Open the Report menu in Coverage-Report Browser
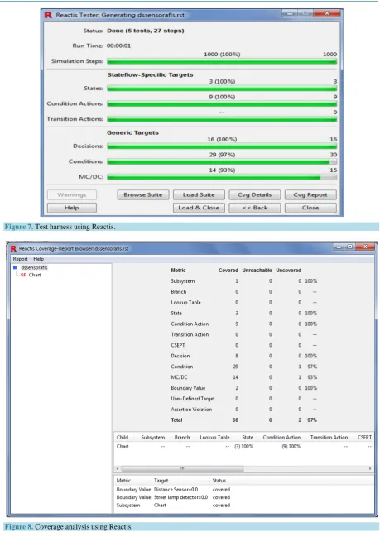The image size is (380, 537). point(20,259)
